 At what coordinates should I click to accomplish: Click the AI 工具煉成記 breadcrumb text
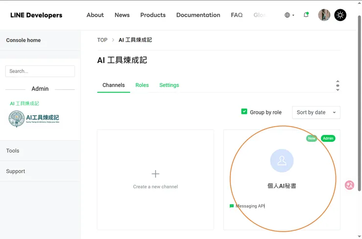136,40
